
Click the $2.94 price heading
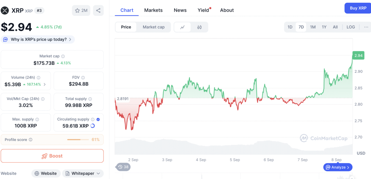coord(16,27)
